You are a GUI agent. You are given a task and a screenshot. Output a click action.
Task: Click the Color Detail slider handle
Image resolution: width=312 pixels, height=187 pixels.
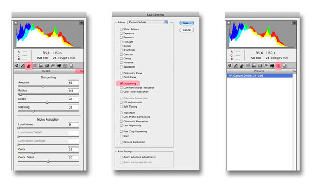[x=48, y=161]
